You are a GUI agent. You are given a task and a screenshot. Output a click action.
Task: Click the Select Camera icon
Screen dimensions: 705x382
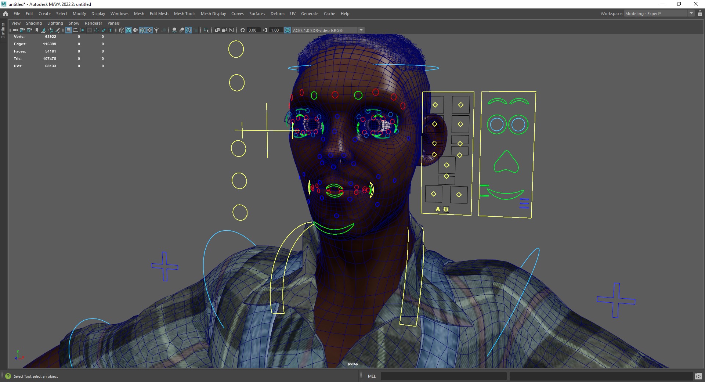pos(15,30)
